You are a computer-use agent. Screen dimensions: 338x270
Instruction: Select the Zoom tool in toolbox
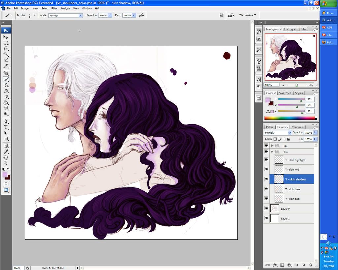6,163
